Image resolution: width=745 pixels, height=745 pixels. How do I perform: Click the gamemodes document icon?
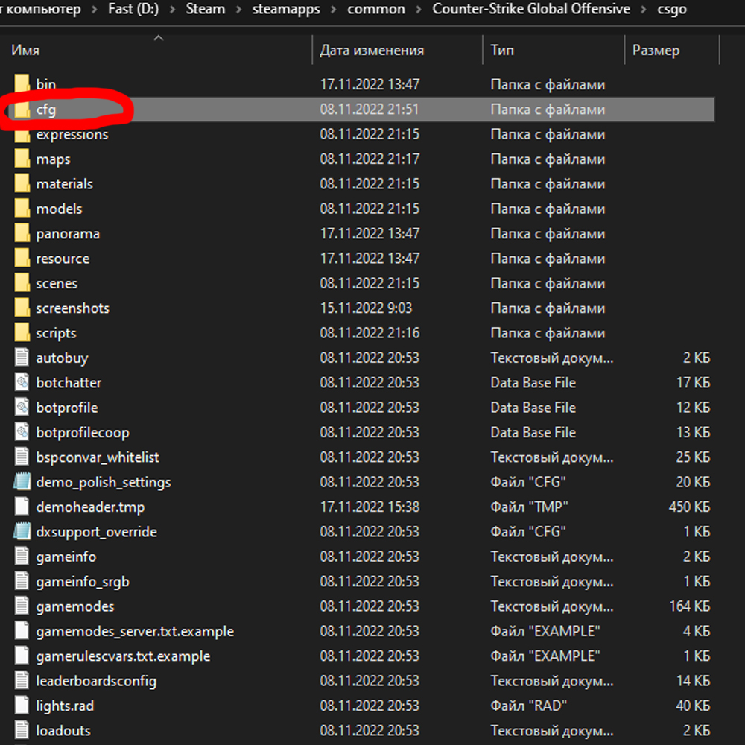pos(22,606)
